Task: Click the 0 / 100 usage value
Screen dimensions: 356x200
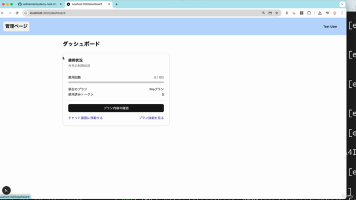Action: pyautogui.click(x=159, y=78)
